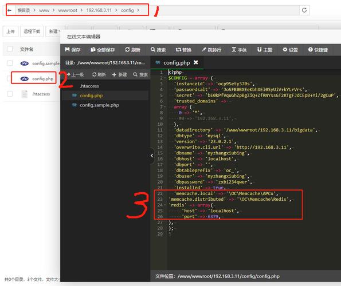Click 192.168.3.11 in the breadcrumb path
341x286 pixels.
coord(99,10)
